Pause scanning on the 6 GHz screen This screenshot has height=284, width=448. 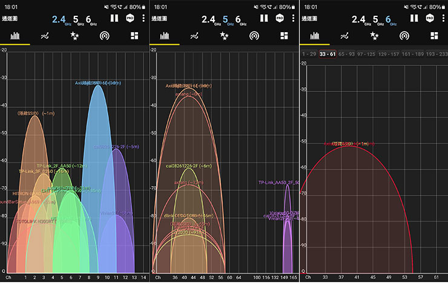pos(414,18)
